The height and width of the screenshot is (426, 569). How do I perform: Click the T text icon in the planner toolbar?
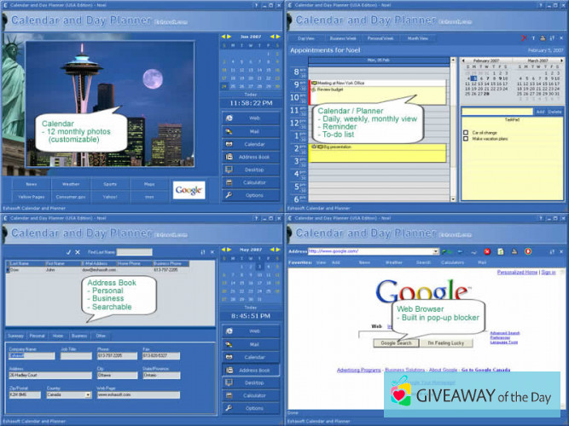click(x=533, y=38)
